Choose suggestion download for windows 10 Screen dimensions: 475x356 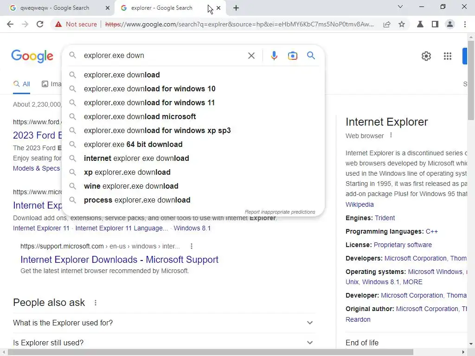pyautogui.click(x=193, y=89)
